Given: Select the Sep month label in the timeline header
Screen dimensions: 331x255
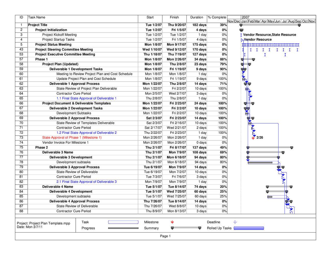Looking at the screenshot, I should pyautogui.click(x=298, y=21).
